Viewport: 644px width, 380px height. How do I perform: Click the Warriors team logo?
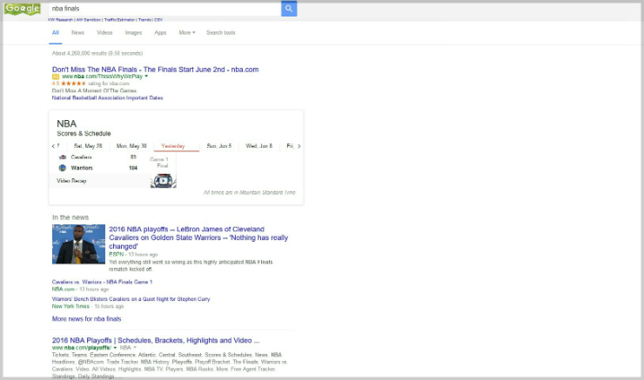[x=63, y=168]
